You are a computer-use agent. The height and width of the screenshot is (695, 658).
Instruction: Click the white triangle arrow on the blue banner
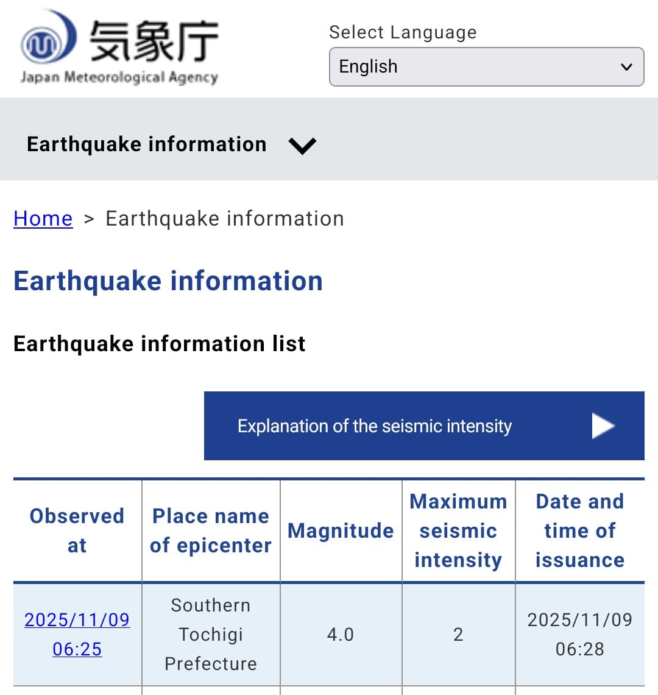[603, 426]
